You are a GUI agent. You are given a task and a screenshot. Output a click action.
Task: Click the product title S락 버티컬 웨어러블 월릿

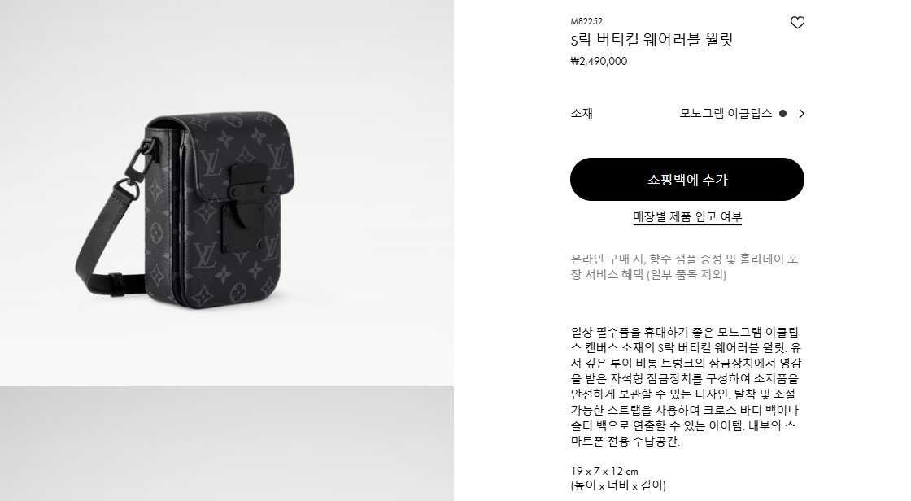coord(652,40)
